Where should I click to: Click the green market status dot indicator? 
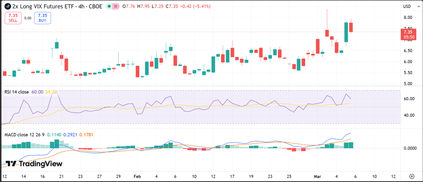click(109, 6)
